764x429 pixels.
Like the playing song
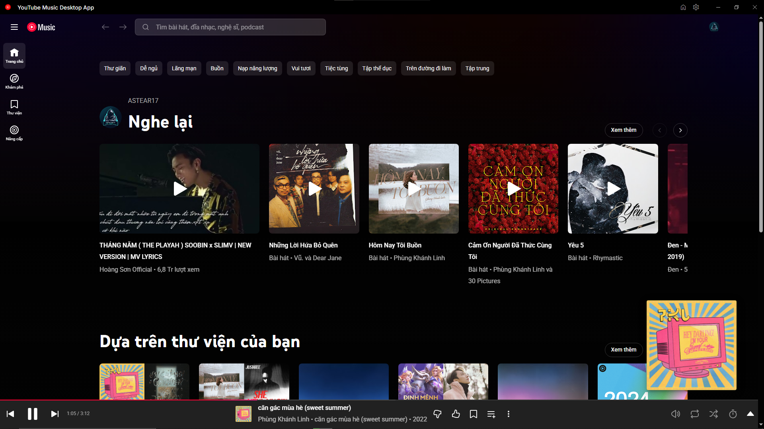(x=456, y=414)
